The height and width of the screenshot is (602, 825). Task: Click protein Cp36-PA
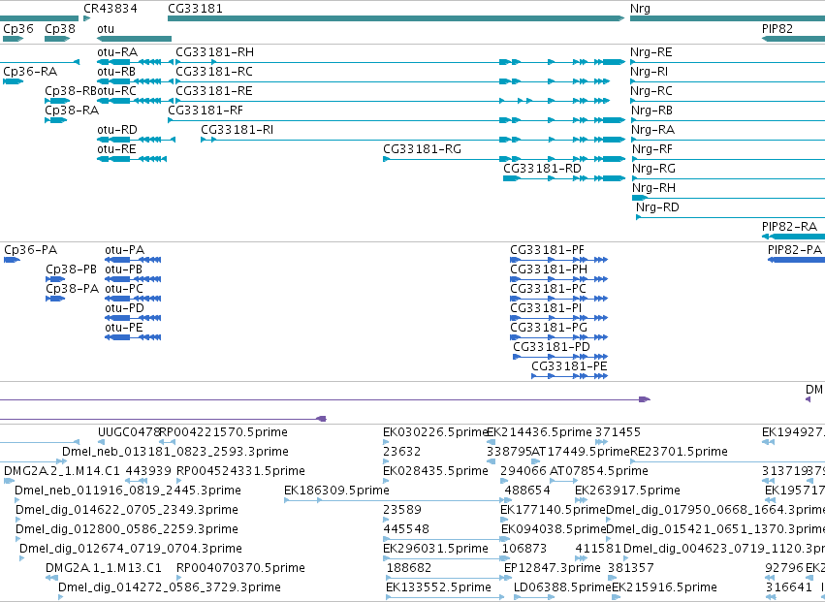click(x=12, y=260)
